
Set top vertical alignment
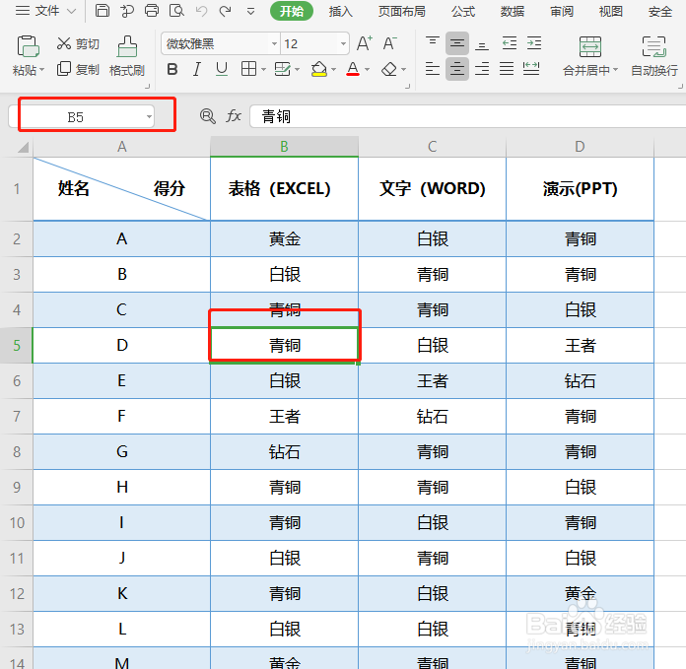coord(433,43)
